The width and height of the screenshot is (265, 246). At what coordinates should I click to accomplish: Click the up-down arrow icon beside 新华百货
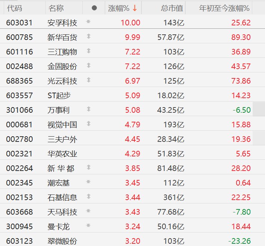click(89, 37)
